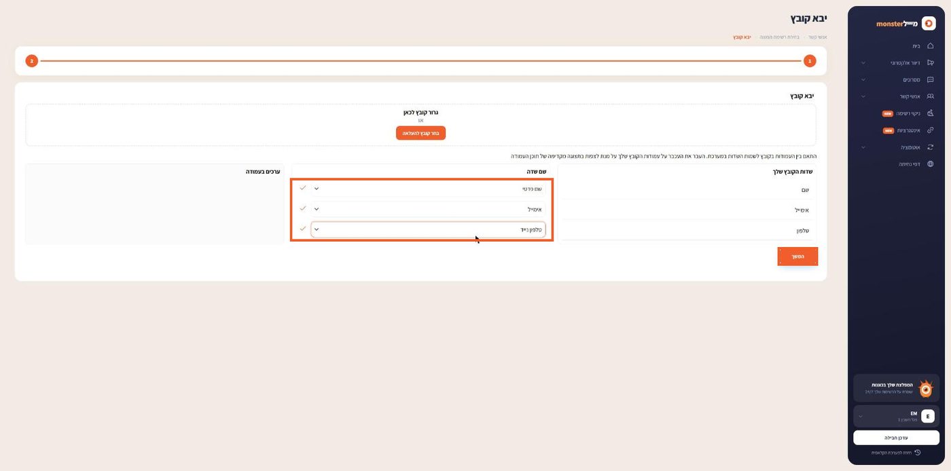This screenshot has width=951, height=471.
Task: Click the checkmark beside טלפון נייד field
Action: pyautogui.click(x=303, y=229)
